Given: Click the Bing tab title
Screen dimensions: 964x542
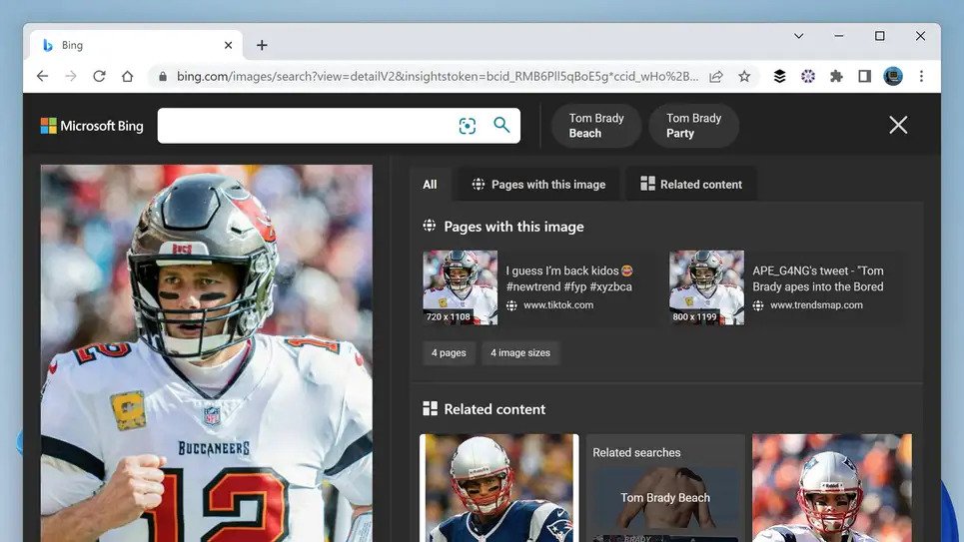Looking at the screenshot, I should pyautogui.click(x=72, y=45).
